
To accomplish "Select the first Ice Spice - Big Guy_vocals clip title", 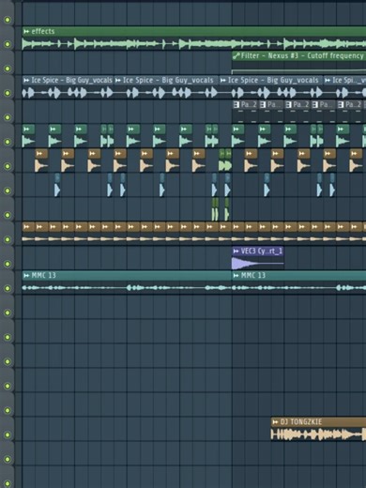I will click(71, 81).
